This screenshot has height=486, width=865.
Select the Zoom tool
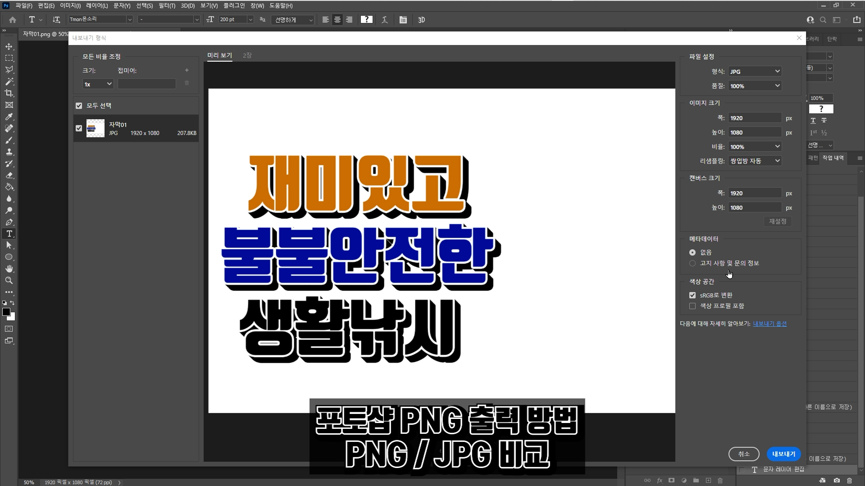[9, 280]
